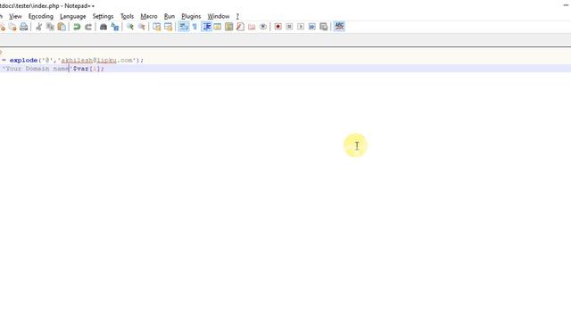Start macro recording with red Record button
Viewport: 571px width, 321px height.
coord(277,27)
